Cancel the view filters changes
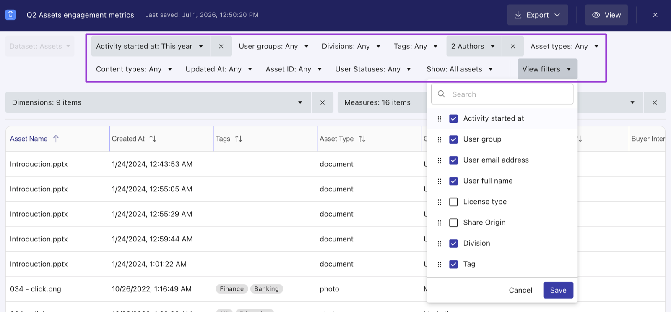The height and width of the screenshot is (312, 671). (520, 290)
